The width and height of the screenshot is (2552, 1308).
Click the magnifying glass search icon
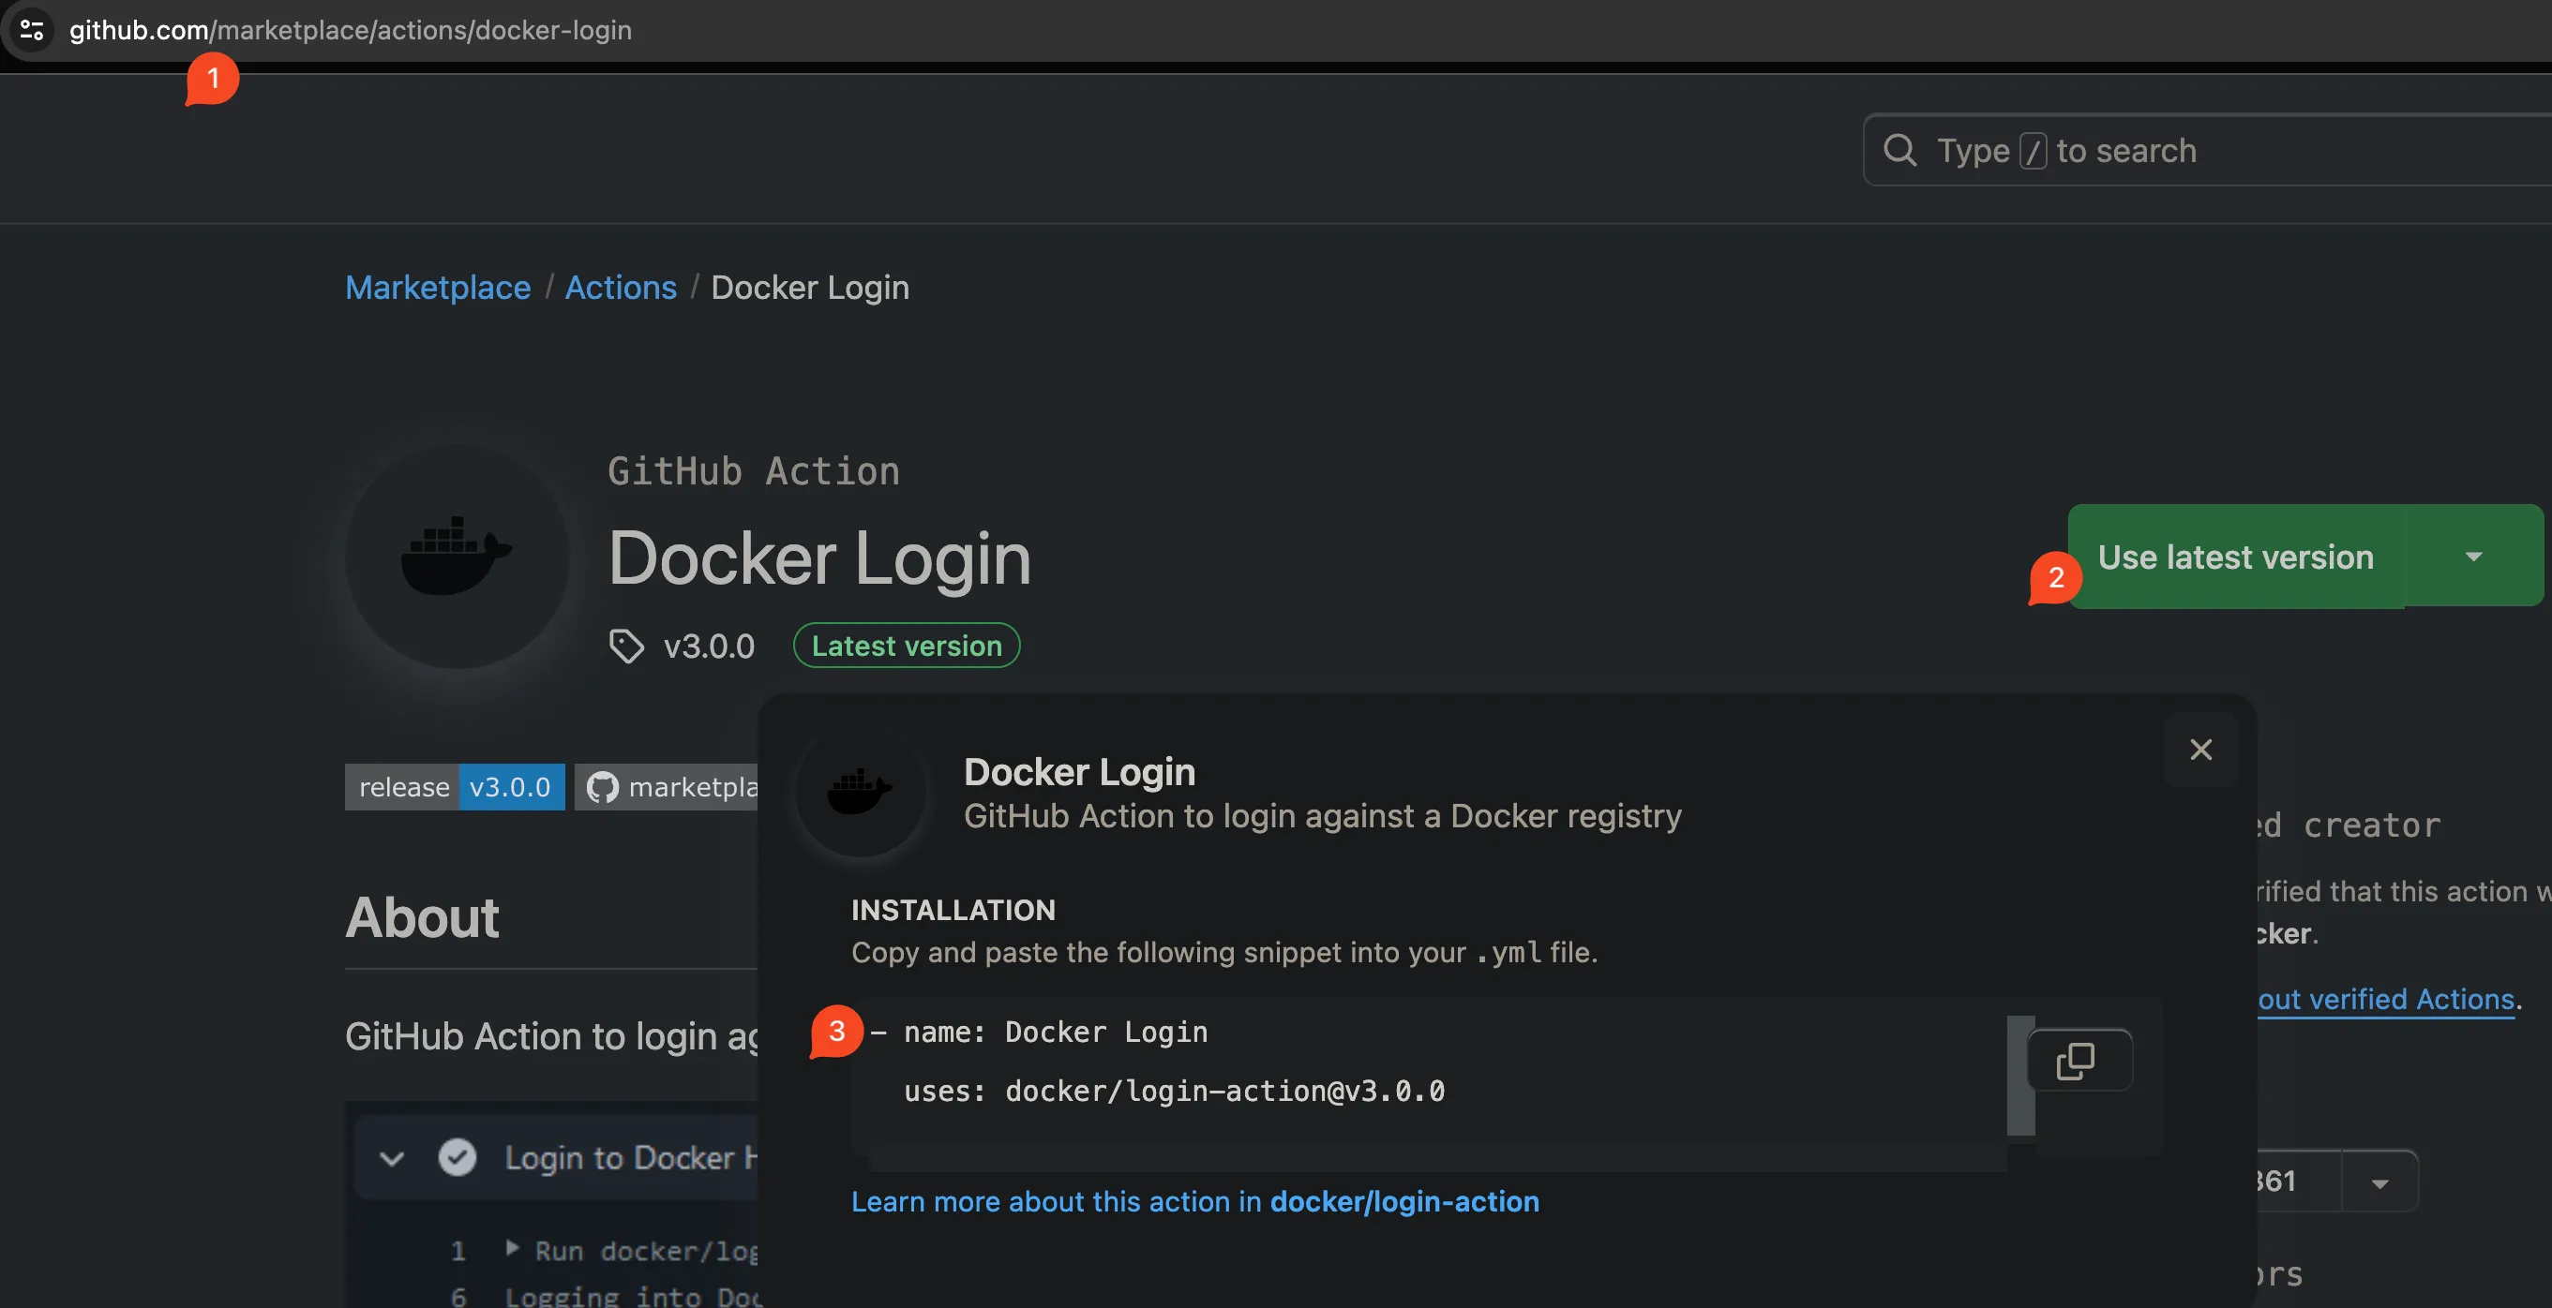pyautogui.click(x=1899, y=151)
